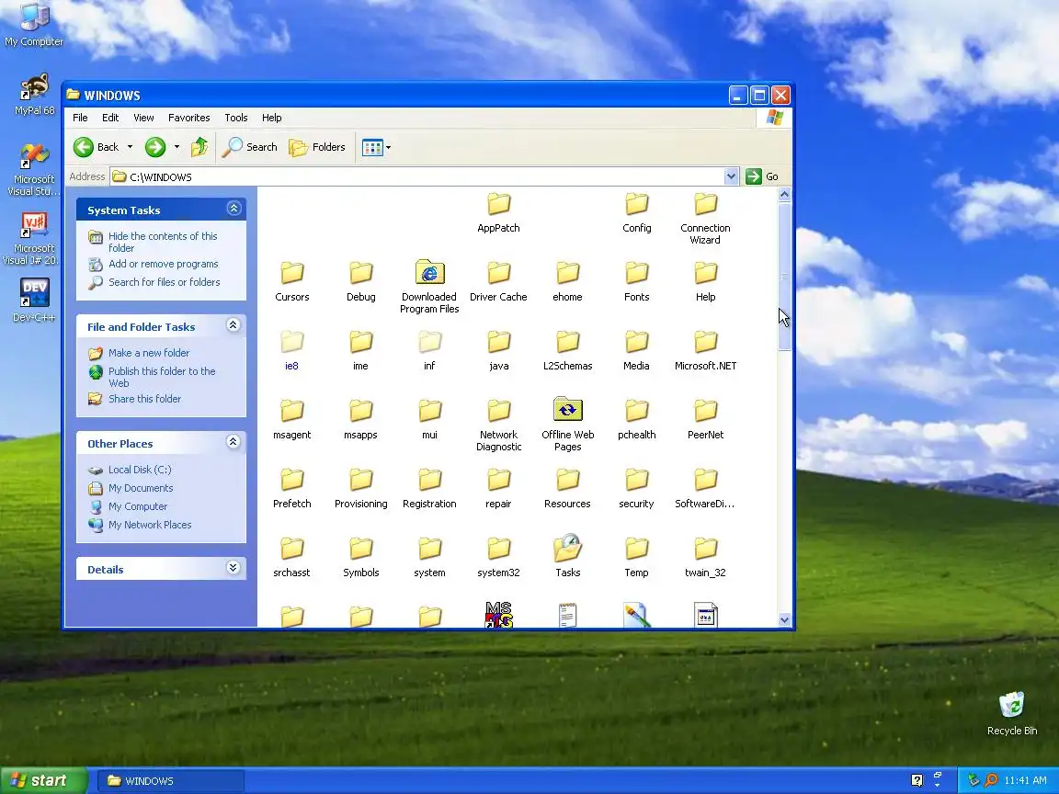Image resolution: width=1059 pixels, height=794 pixels.
Task: Click scrollbar up arrow in file list
Action: [x=784, y=195]
